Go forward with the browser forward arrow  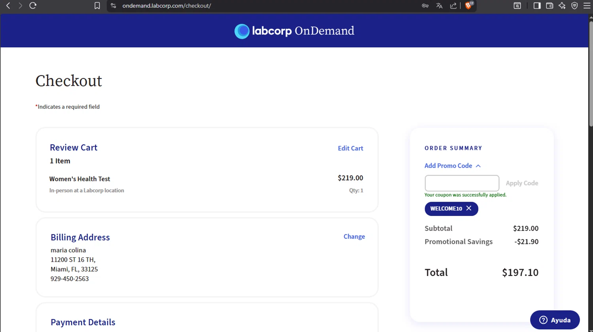(20, 6)
